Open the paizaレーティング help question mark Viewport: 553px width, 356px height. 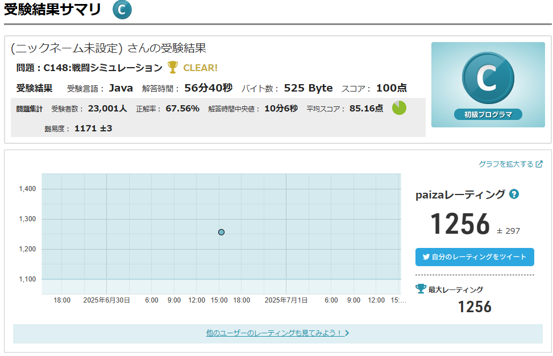pyautogui.click(x=514, y=194)
